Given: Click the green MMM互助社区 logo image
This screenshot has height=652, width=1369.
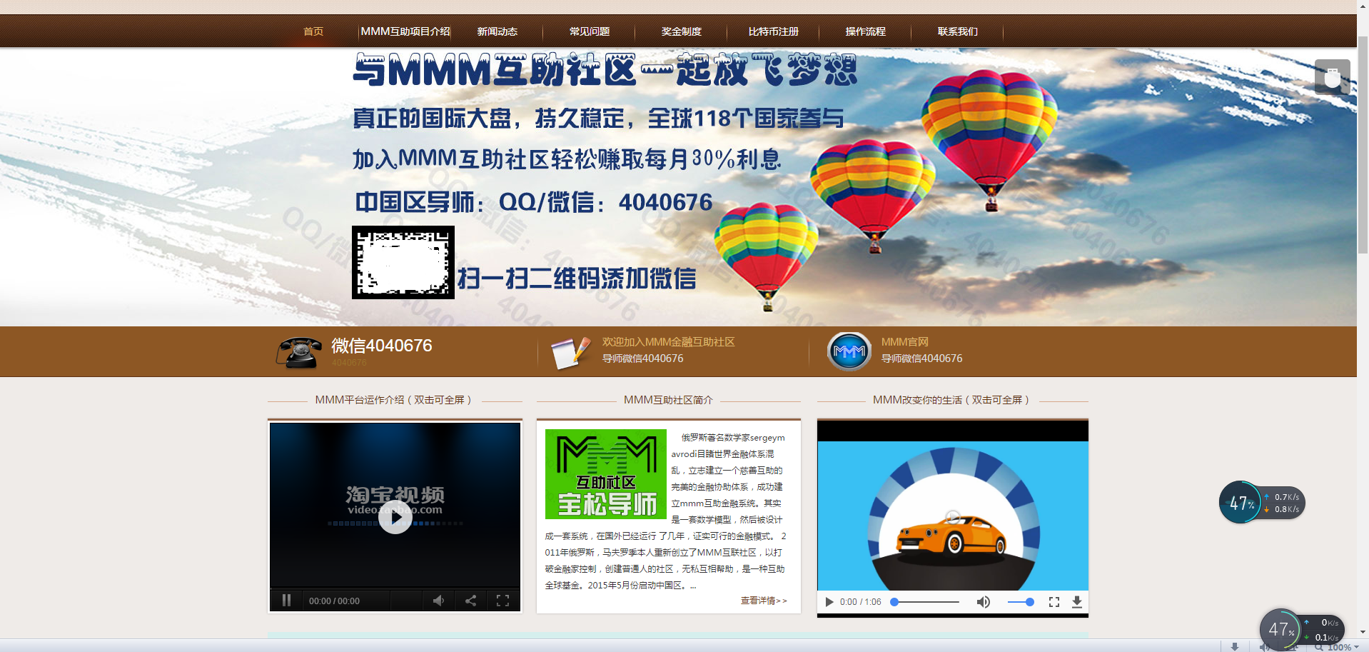Looking at the screenshot, I should (605, 474).
